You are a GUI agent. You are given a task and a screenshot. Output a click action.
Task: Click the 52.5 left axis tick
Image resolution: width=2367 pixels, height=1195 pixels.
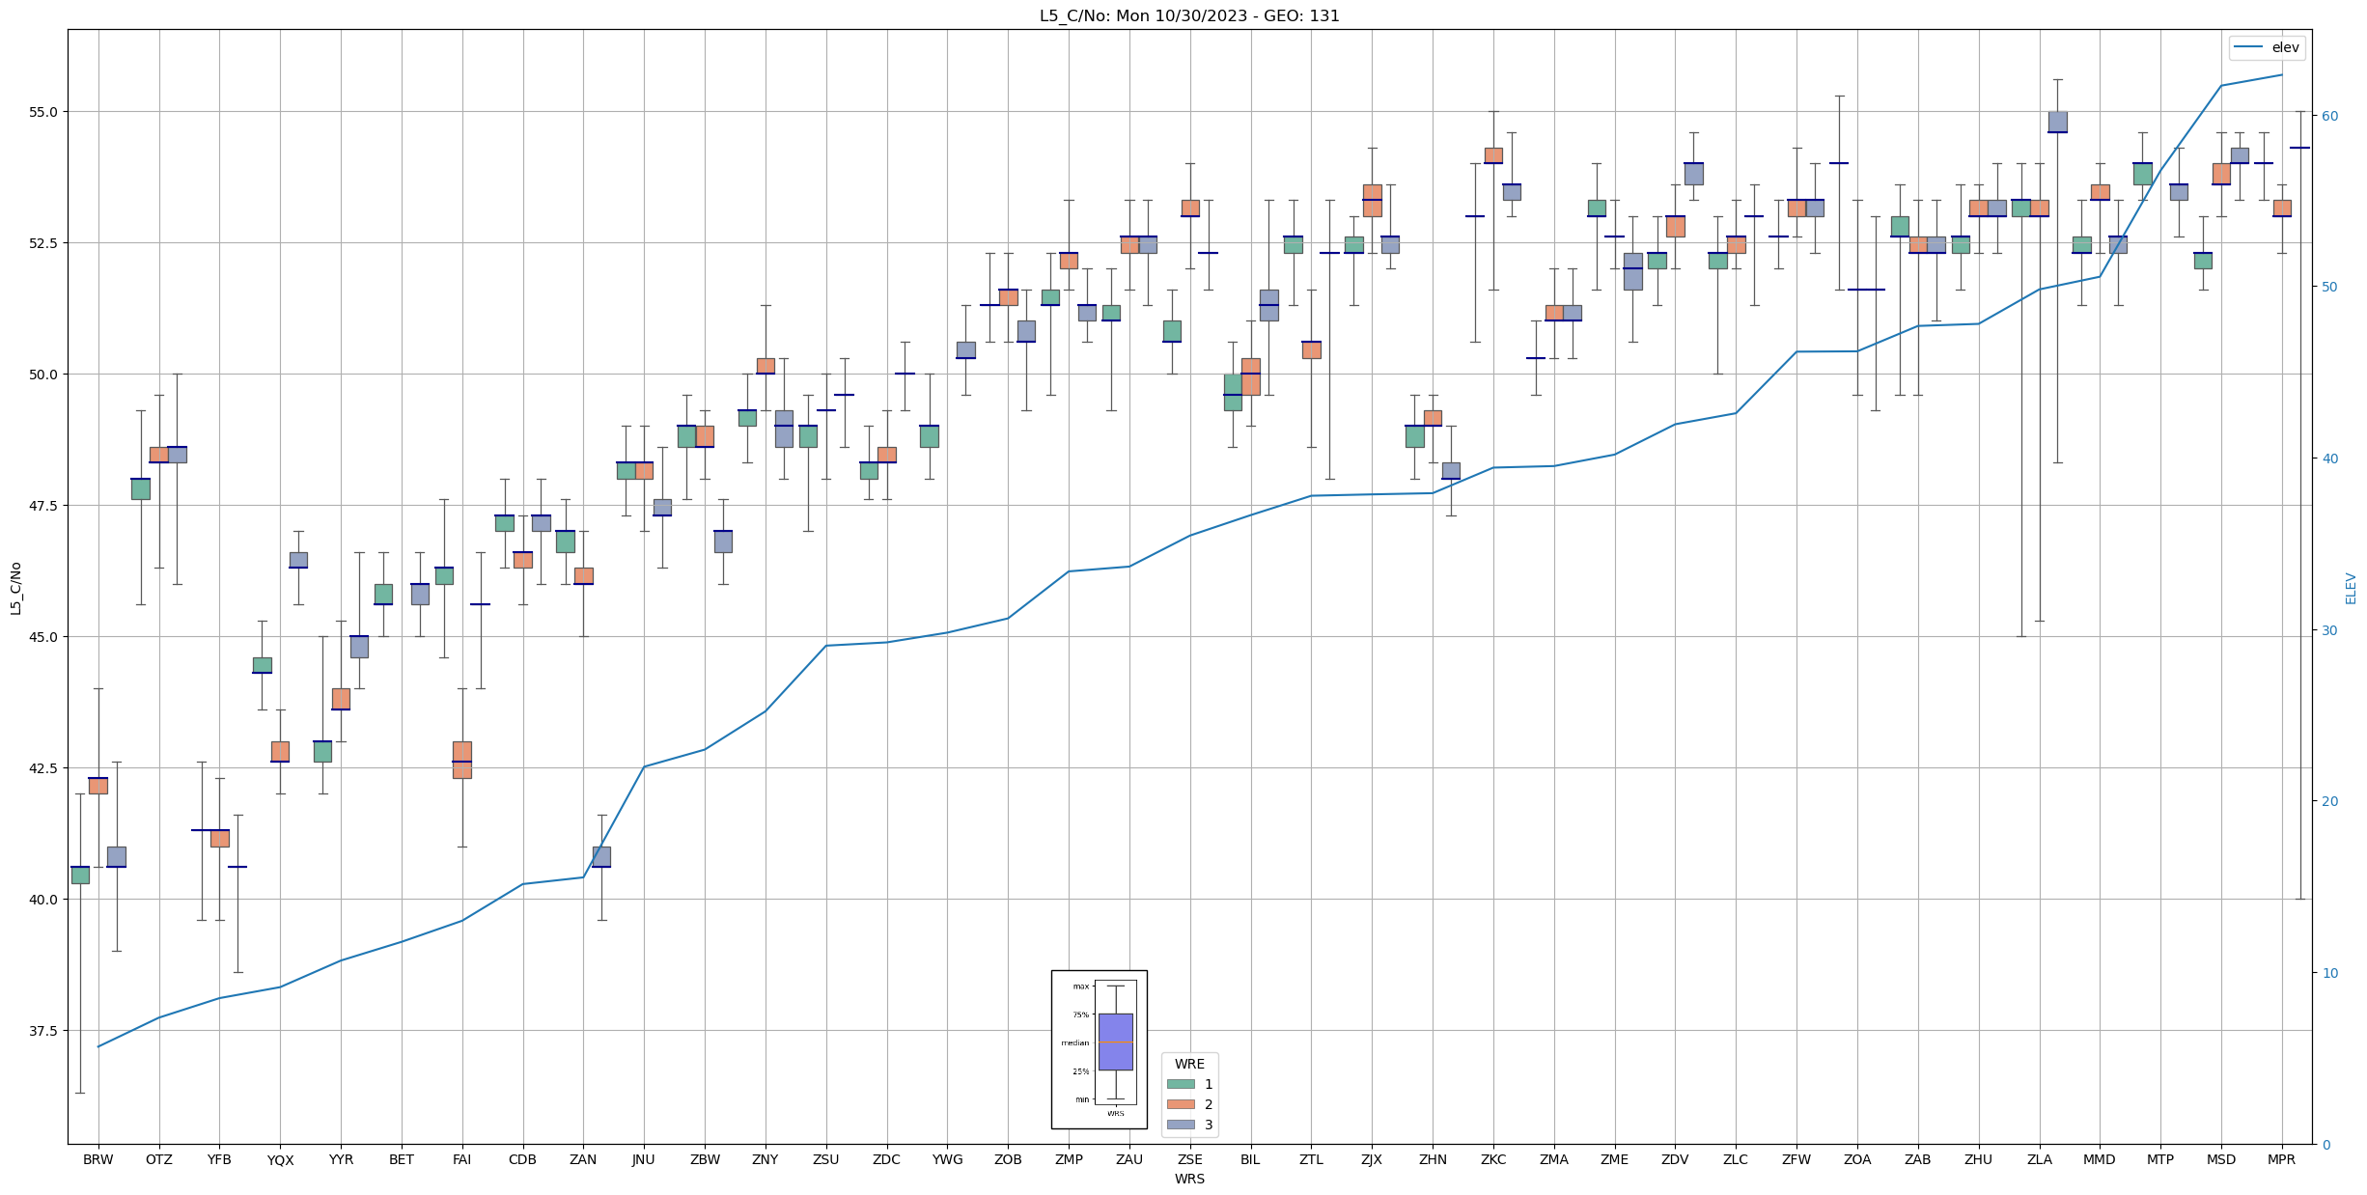pos(44,243)
